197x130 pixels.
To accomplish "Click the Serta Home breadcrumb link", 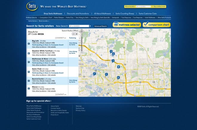I will point(33,21).
